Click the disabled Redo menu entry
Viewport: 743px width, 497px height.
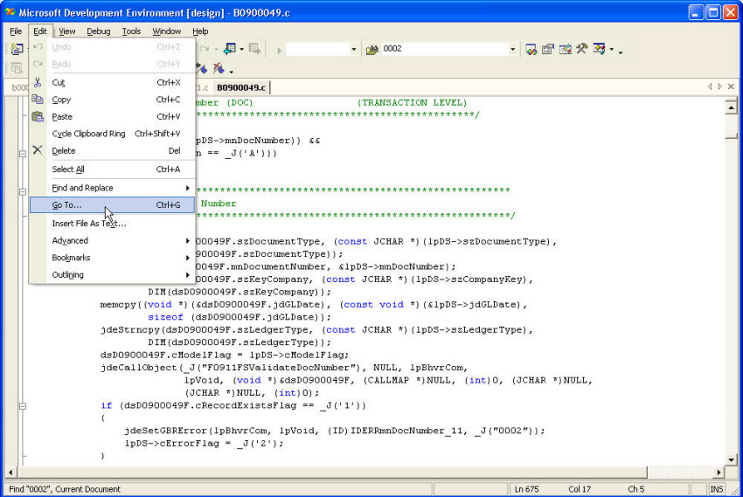(x=112, y=64)
